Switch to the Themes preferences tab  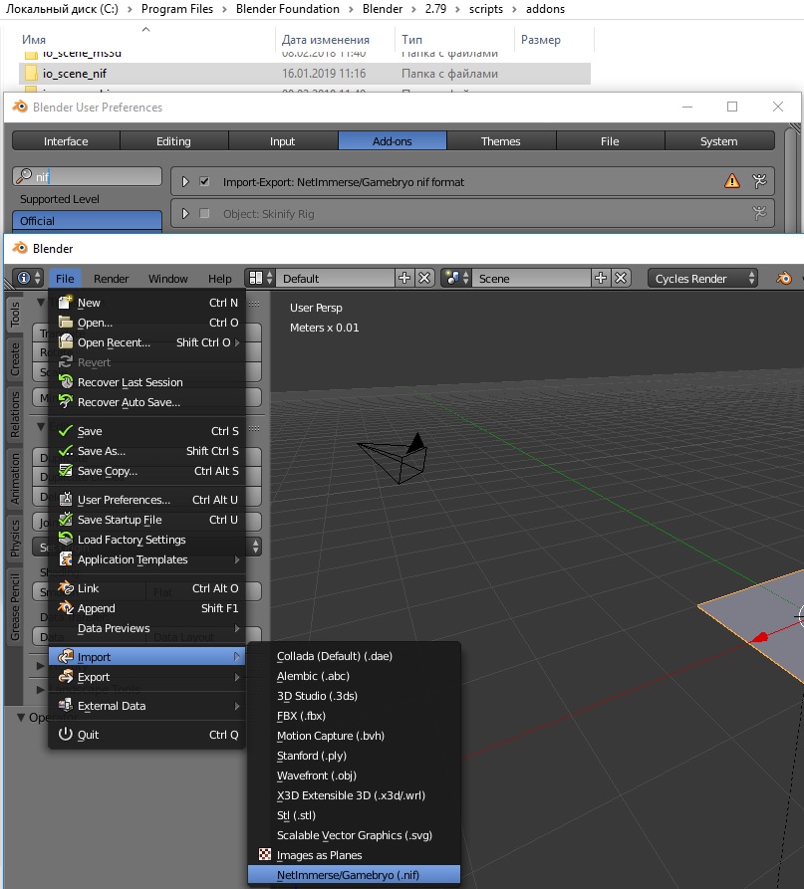tap(500, 141)
